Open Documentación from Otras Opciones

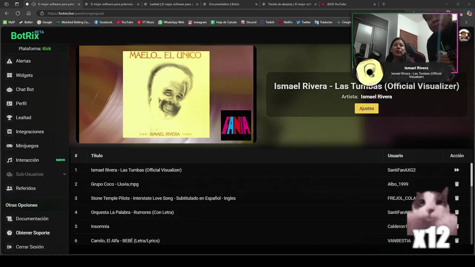(x=32, y=218)
